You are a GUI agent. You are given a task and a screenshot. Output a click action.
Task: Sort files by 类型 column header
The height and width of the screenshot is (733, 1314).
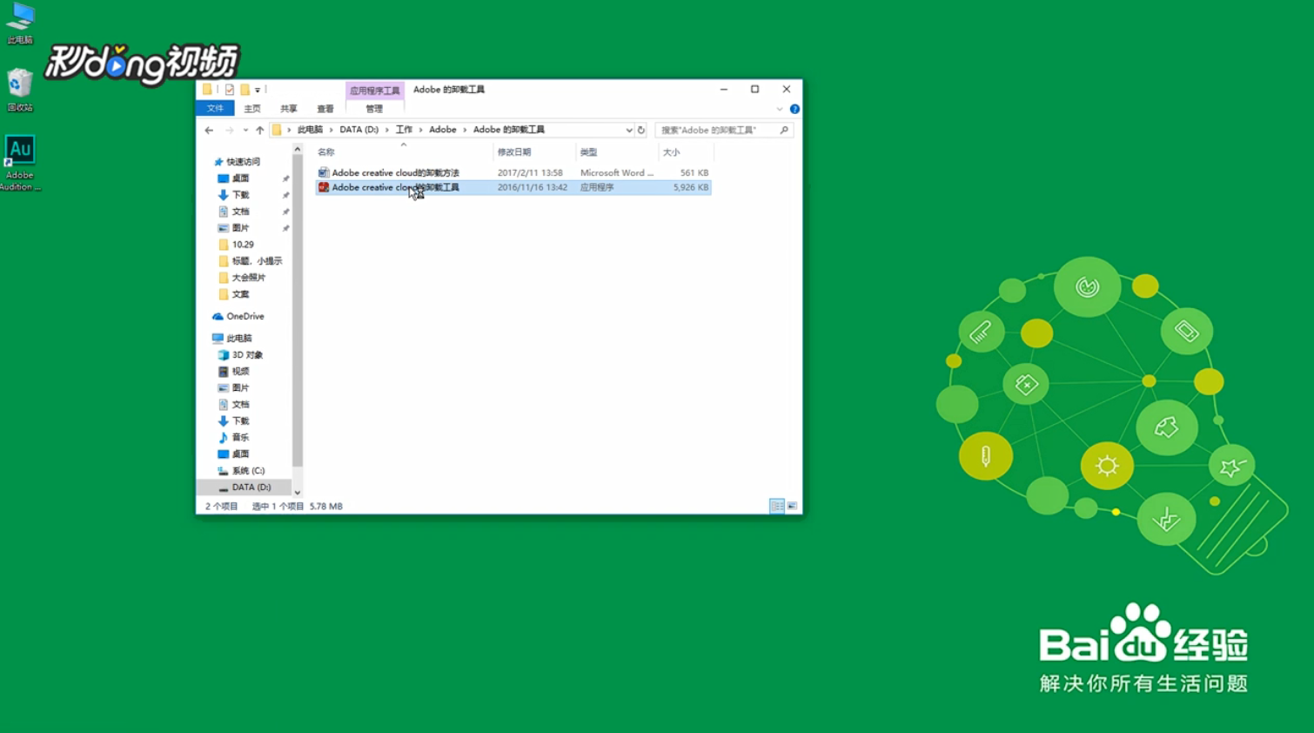[616, 152]
